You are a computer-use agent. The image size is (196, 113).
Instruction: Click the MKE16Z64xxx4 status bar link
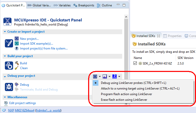point(24,110)
